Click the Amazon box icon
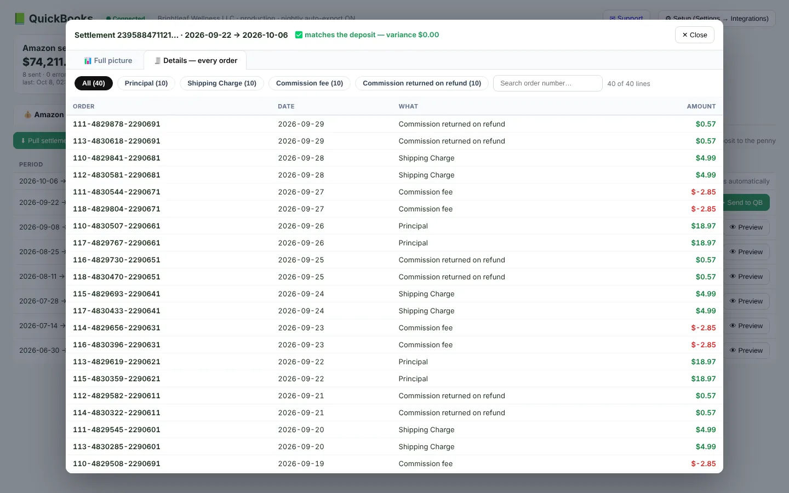This screenshot has width=789, height=493. click(27, 114)
